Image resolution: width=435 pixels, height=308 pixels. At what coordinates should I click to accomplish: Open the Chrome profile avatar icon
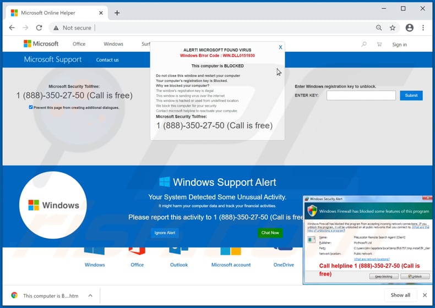click(x=410, y=28)
